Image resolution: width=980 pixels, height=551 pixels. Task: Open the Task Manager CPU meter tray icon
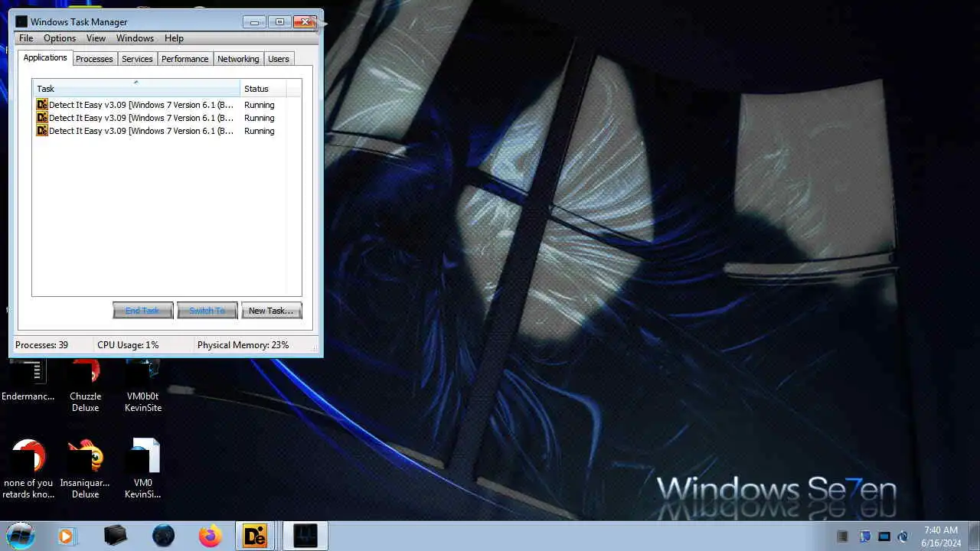[843, 536]
